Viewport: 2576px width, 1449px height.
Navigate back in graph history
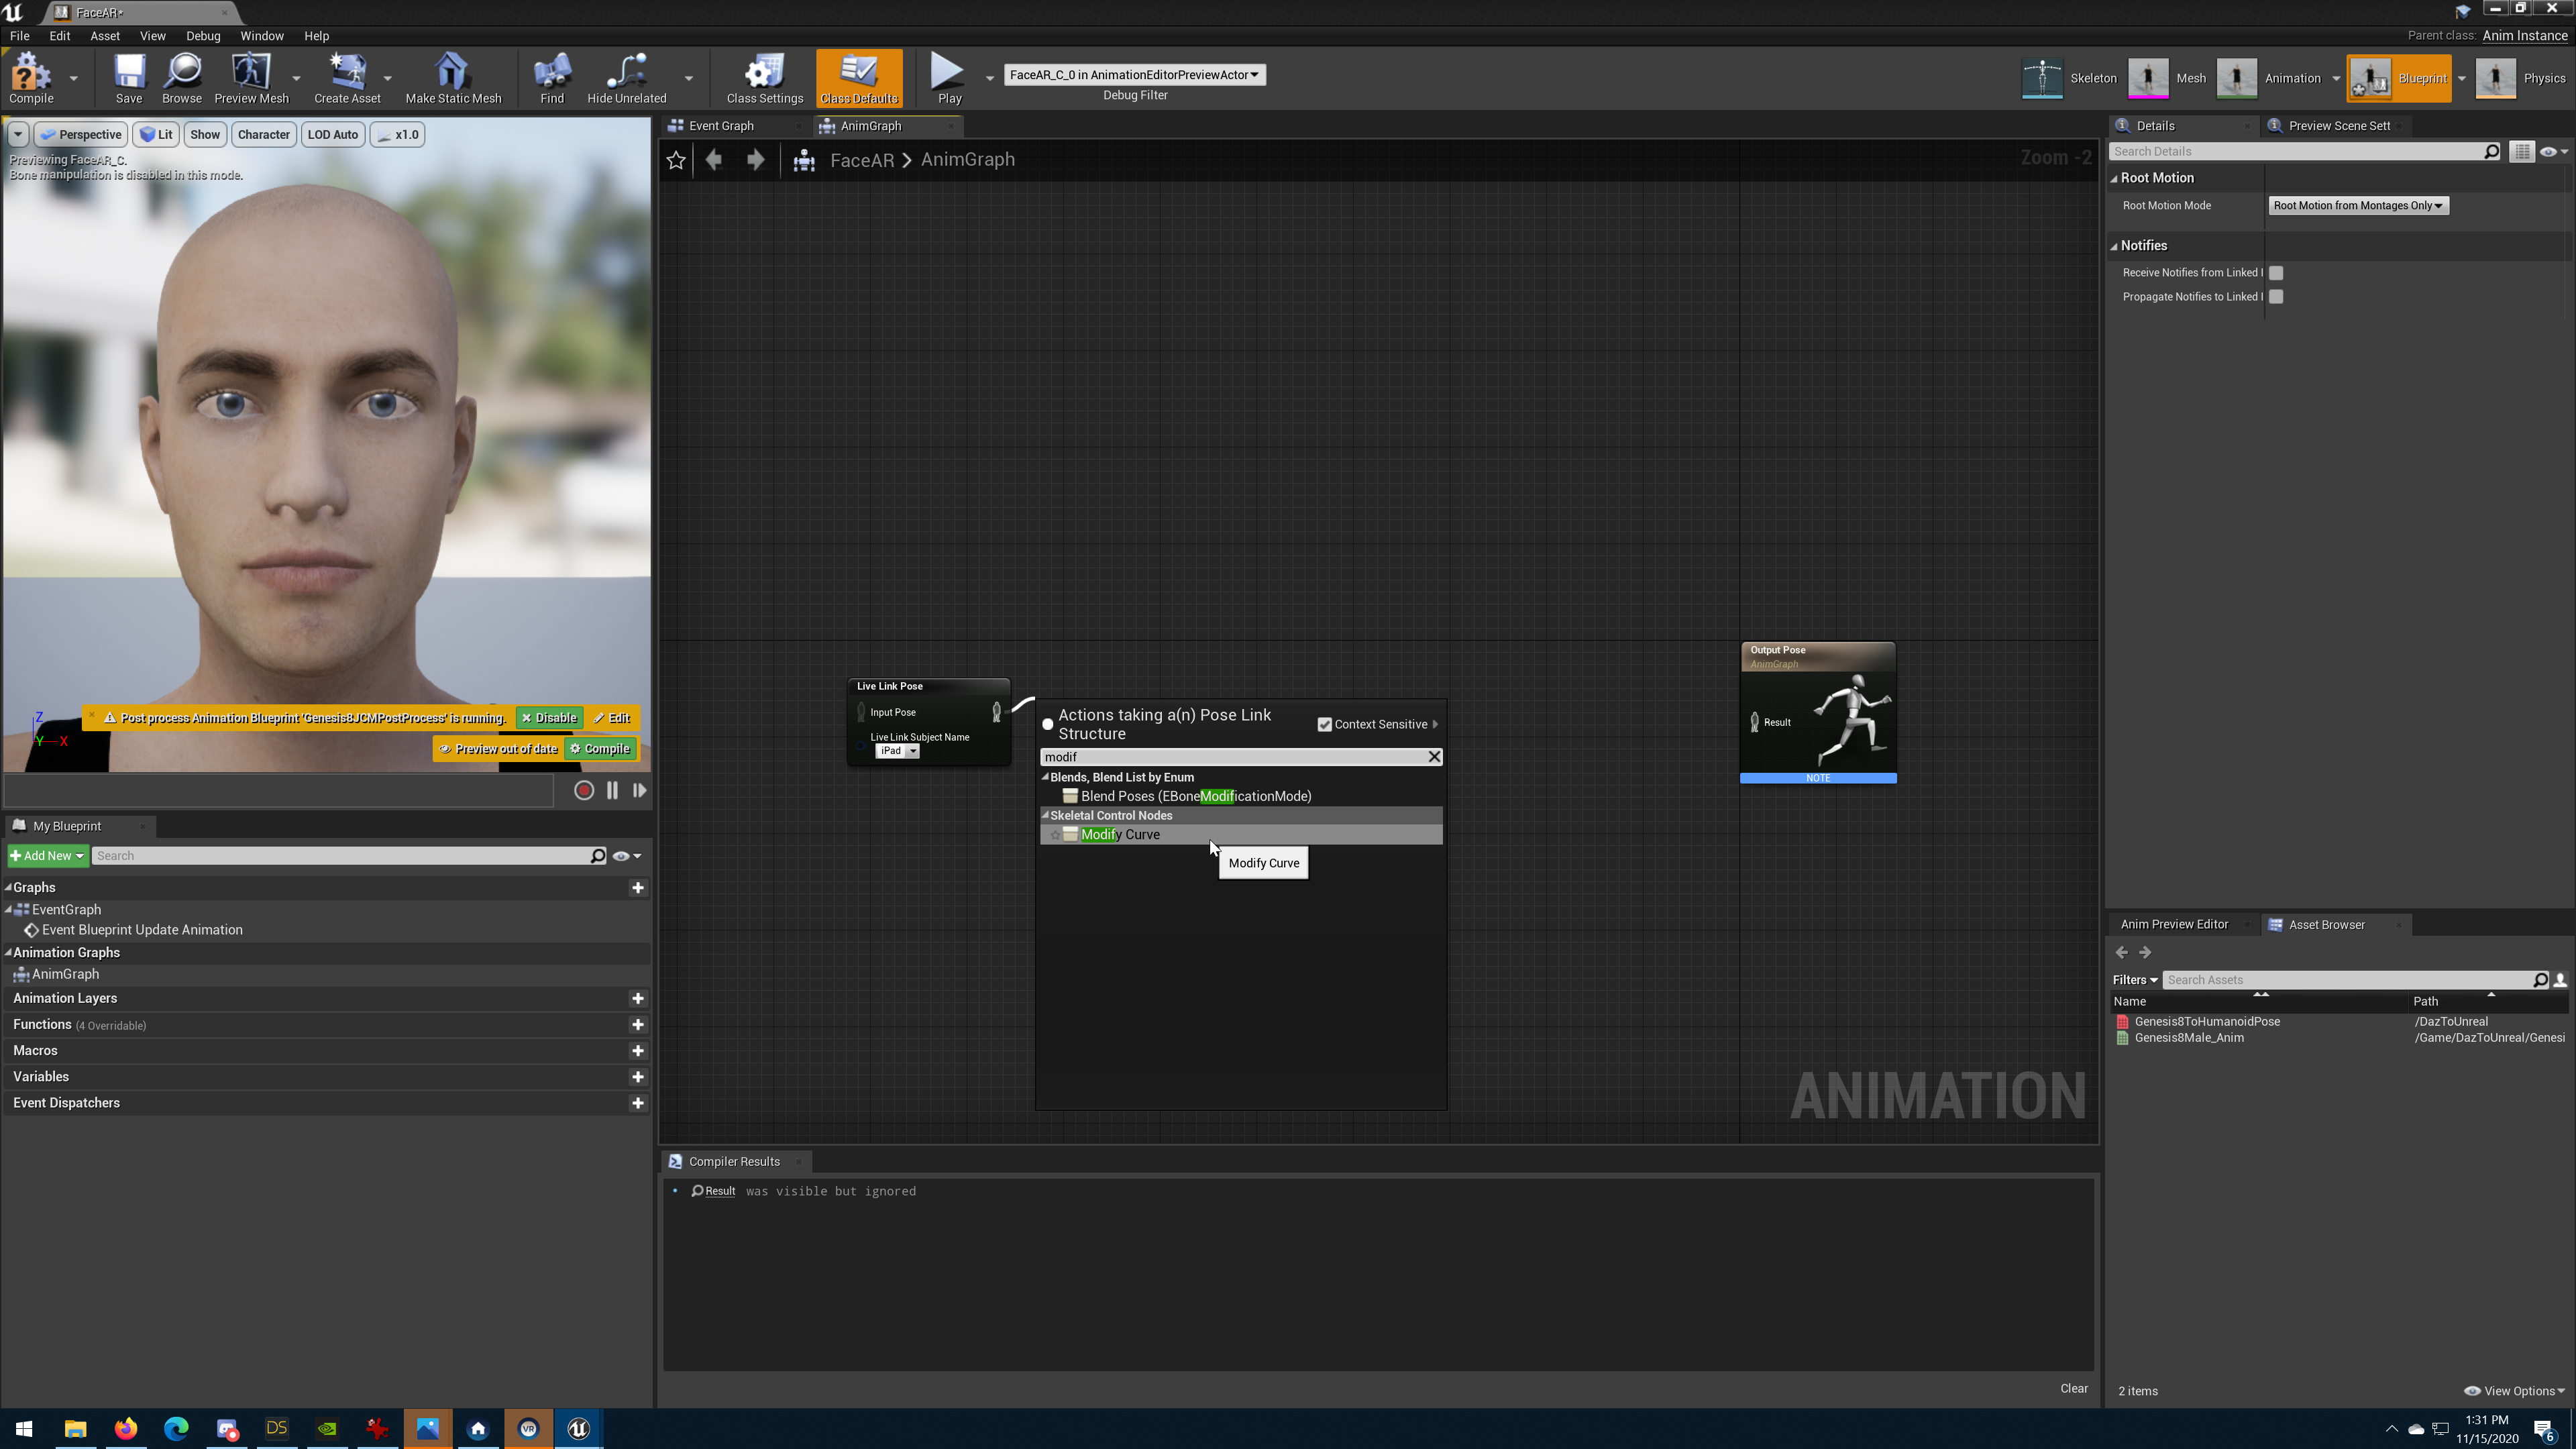click(x=714, y=160)
